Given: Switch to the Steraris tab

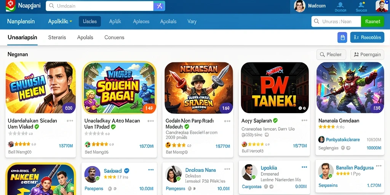Looking at the screenshot, I should [57, 37].
